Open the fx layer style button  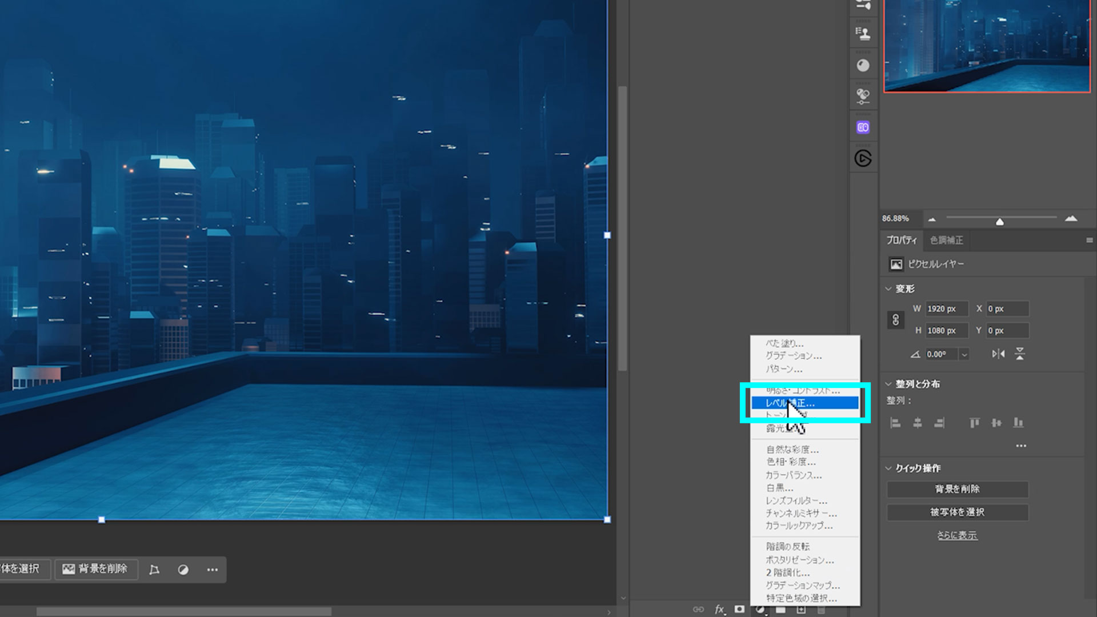click(720, 610)
